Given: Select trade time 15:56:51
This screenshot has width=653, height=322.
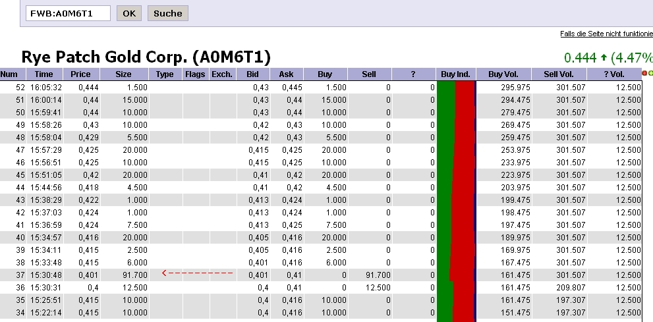Looking at the screenshot, I should point(46,162).
